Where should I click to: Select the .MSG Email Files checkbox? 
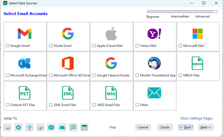(94, 105)
